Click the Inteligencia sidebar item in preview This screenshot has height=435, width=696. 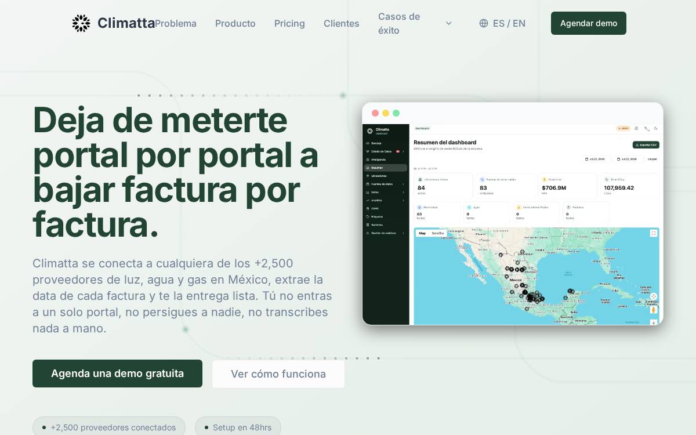tap(385, 159)
